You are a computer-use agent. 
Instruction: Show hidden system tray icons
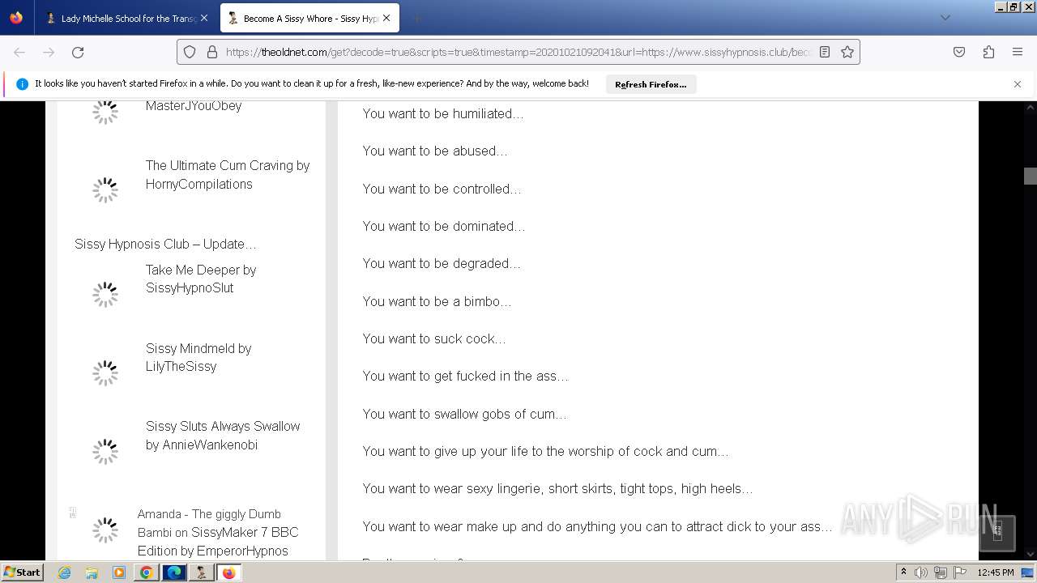pos(903,572)
